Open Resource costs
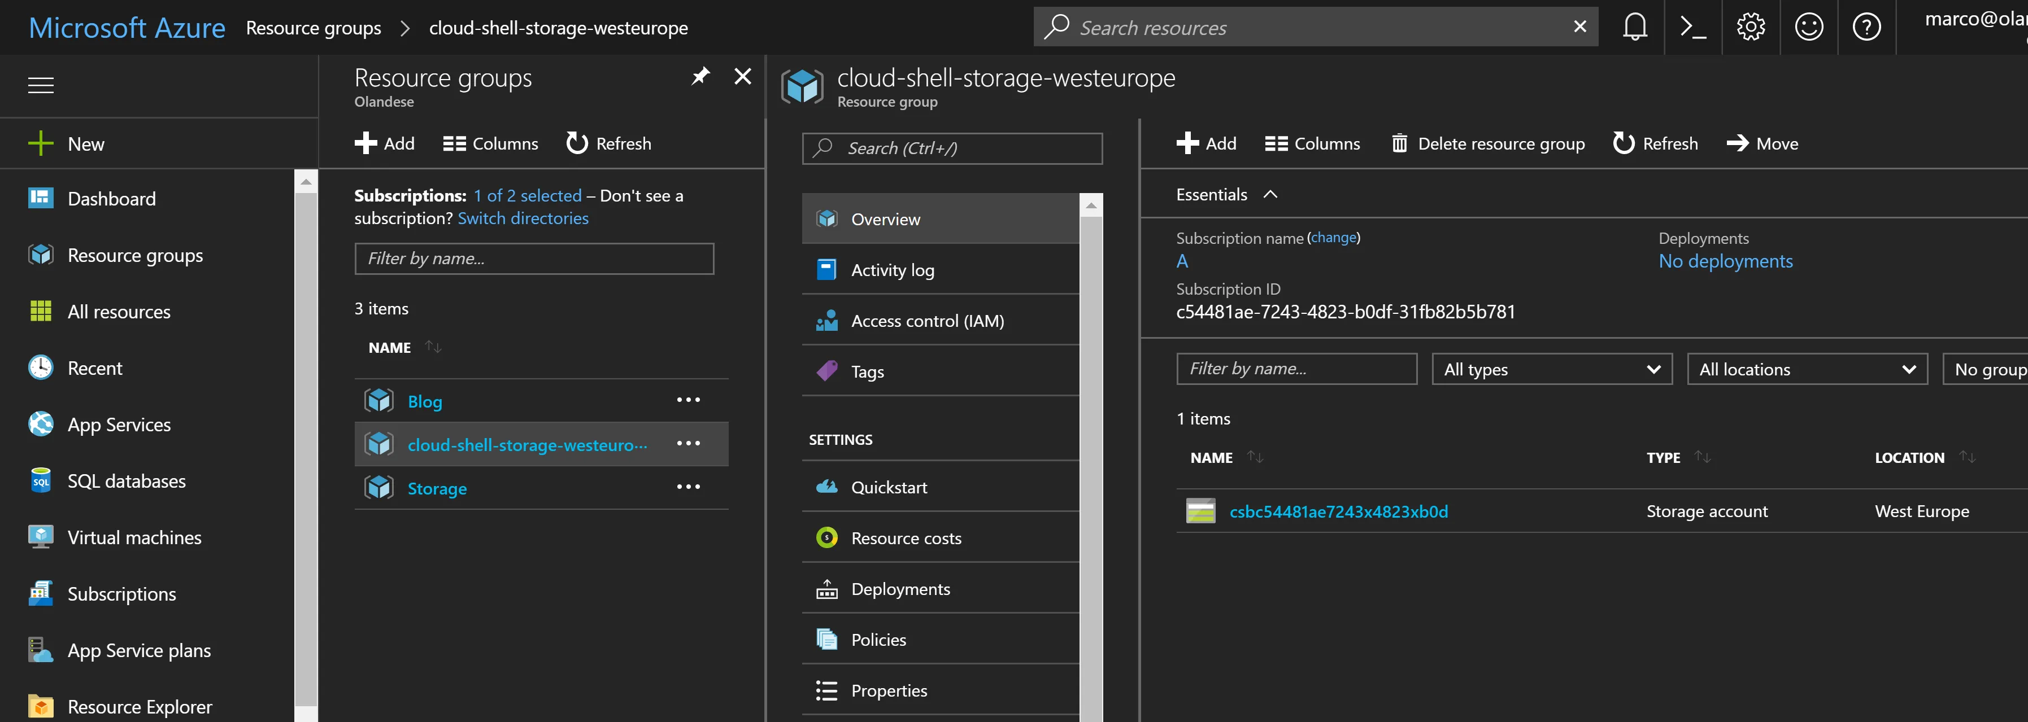Image resolution: width=2028 pixels, height=722 pixels. 941,538
